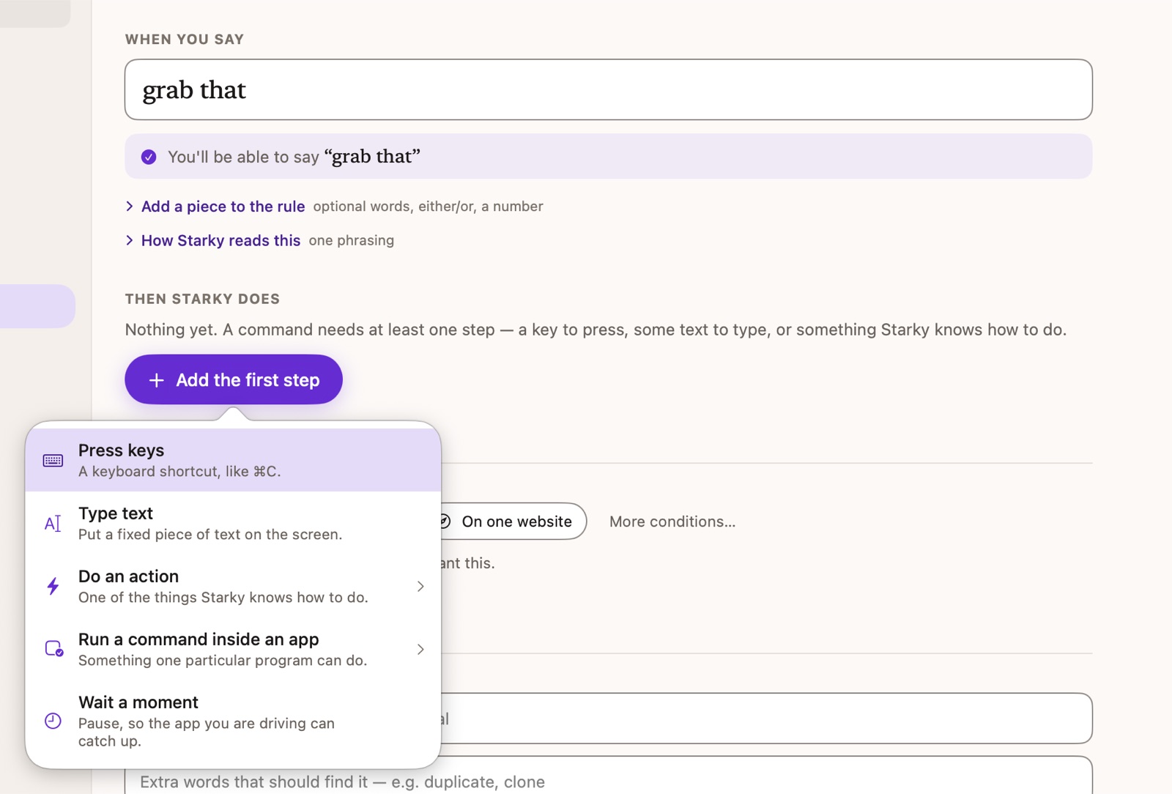The width and height of the screenshot is (1172, 794).
Task: Click the app command icon beside Run a command
Action: 54,649
